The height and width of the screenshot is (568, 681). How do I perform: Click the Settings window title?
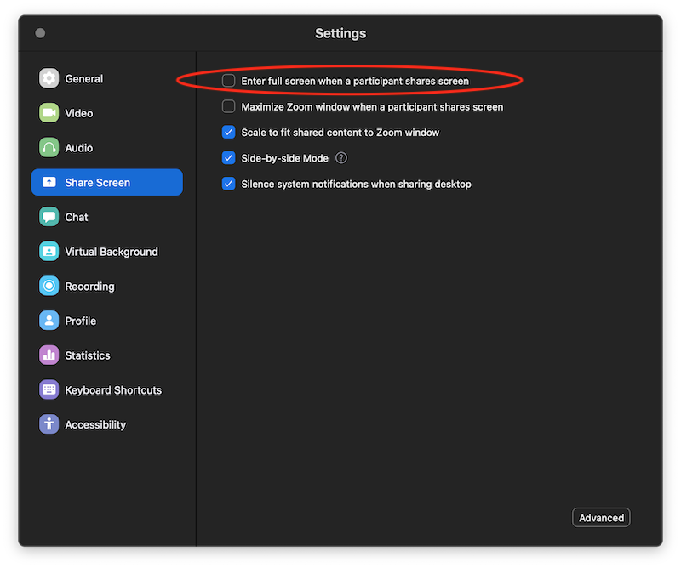[340, 33]
